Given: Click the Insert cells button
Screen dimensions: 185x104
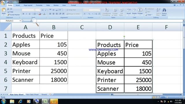Looking at the screenshot, I should tap(129, 12).
